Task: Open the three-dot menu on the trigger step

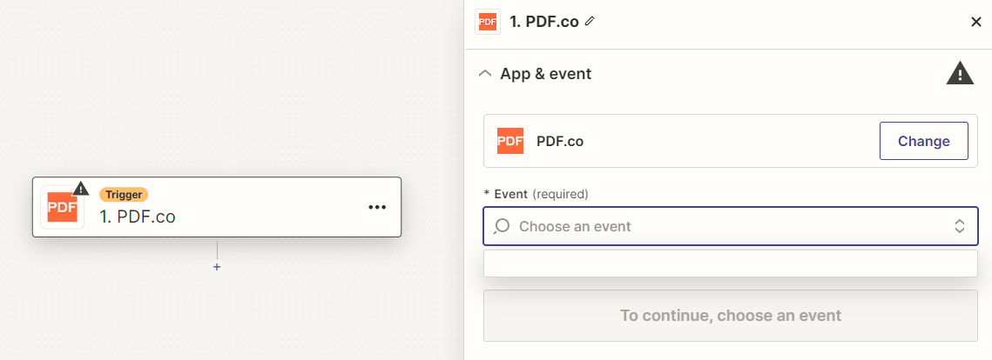Action: coord(376,207)
